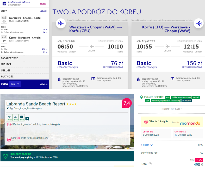Open the PLN currency dropdown
The width and height of the screenshot is (205, 169).
[x=15, y=84]
